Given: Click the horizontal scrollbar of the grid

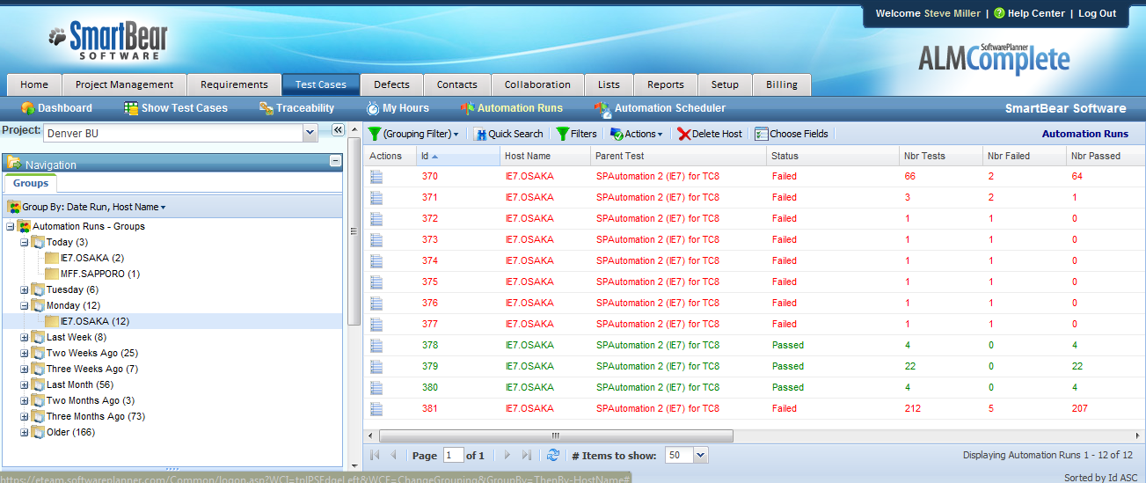Looking at the screenshot, I should pos(555,435).
